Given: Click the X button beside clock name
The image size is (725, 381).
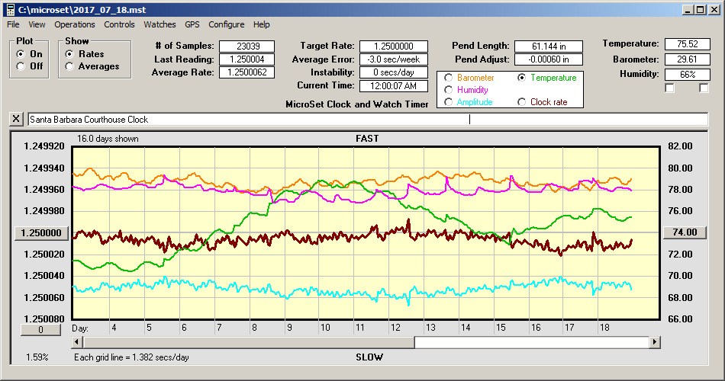Looking at the screenshot, I should point(16,119).
